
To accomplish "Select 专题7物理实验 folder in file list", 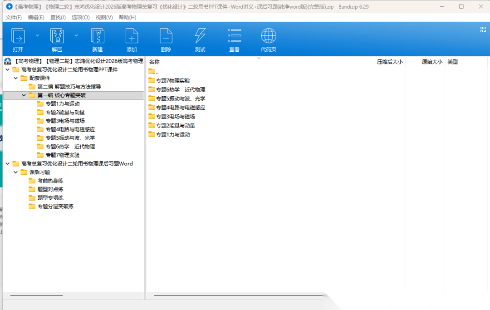I will point(172,81).
